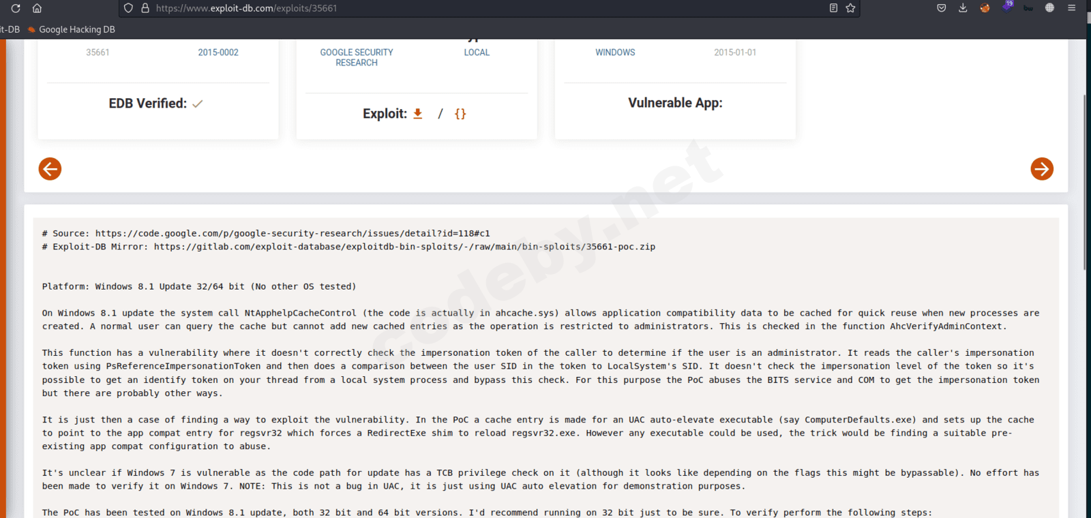Click the 'EDB Verified:' label

(x=148, y=104)
